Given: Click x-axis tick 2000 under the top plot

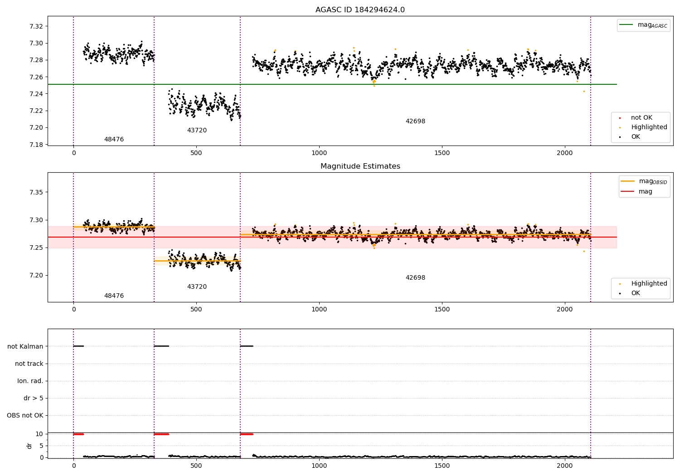Looking at the screenshot, I should pyautogui.click(x=565, y=153).
